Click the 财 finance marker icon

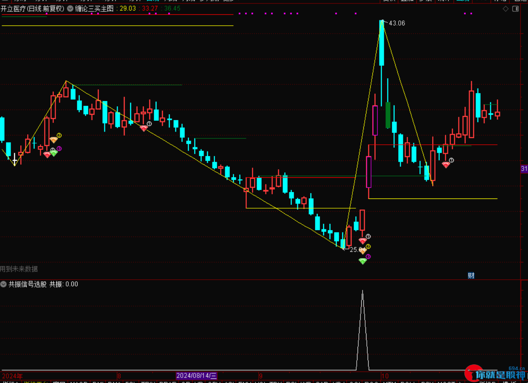point(471,276)
